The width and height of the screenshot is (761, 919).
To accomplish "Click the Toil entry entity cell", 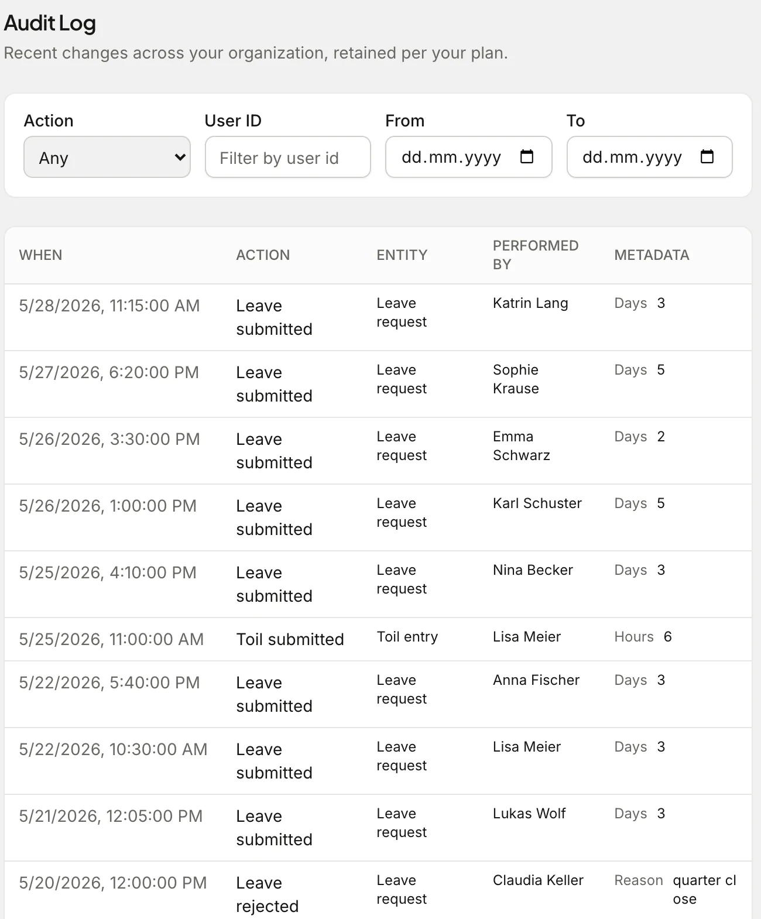I will click(x=407, y=637).
